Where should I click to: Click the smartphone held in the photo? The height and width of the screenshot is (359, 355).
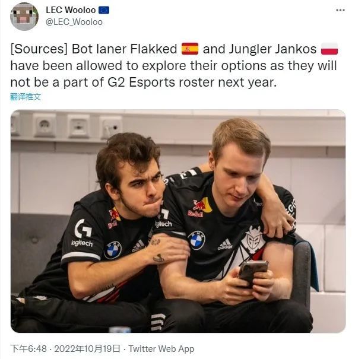[x=252, y=273]
